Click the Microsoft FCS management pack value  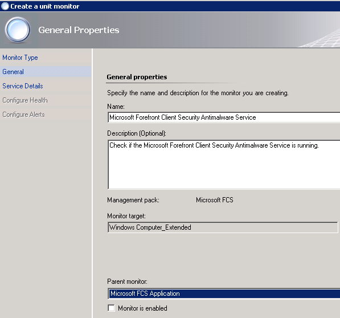click(x=215, y=200)
